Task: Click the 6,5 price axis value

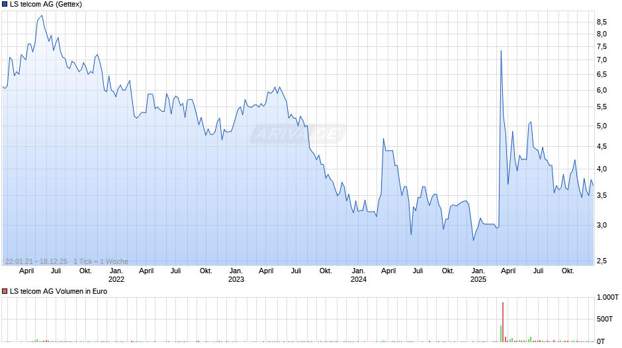Action: pyautogui.click(x=601, y=75)
